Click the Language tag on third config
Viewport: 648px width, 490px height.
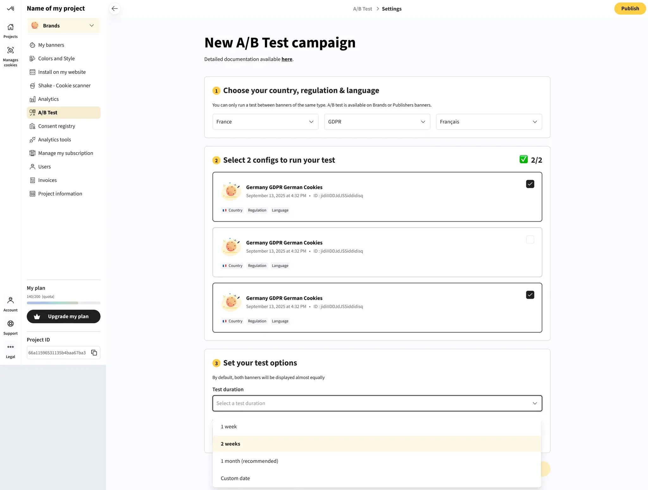(280, 321)
